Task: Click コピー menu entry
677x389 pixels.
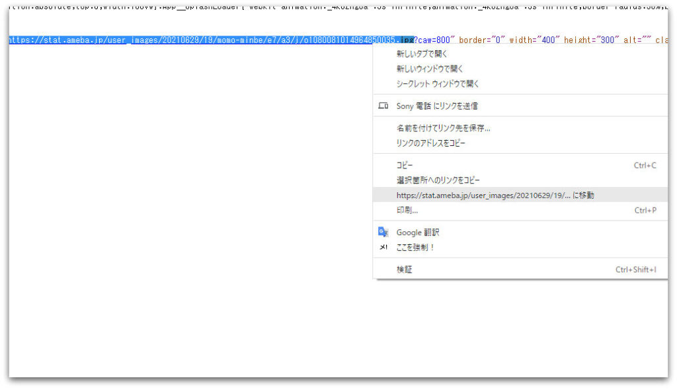Action: 405,165
